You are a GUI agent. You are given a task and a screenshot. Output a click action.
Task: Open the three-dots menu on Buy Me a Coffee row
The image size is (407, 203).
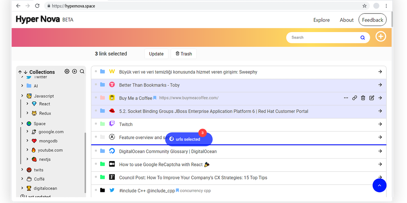346,98
